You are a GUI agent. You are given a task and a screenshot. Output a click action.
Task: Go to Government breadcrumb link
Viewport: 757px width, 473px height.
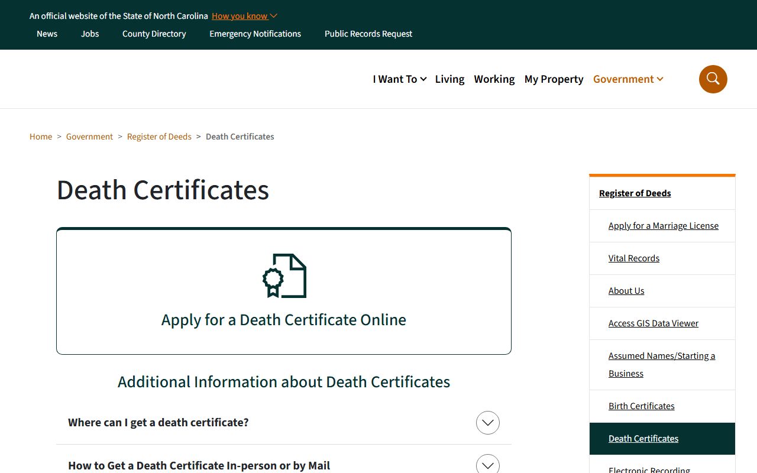(89, 137)
